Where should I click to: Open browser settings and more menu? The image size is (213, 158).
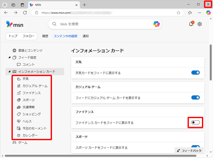[x=199, y=13]
